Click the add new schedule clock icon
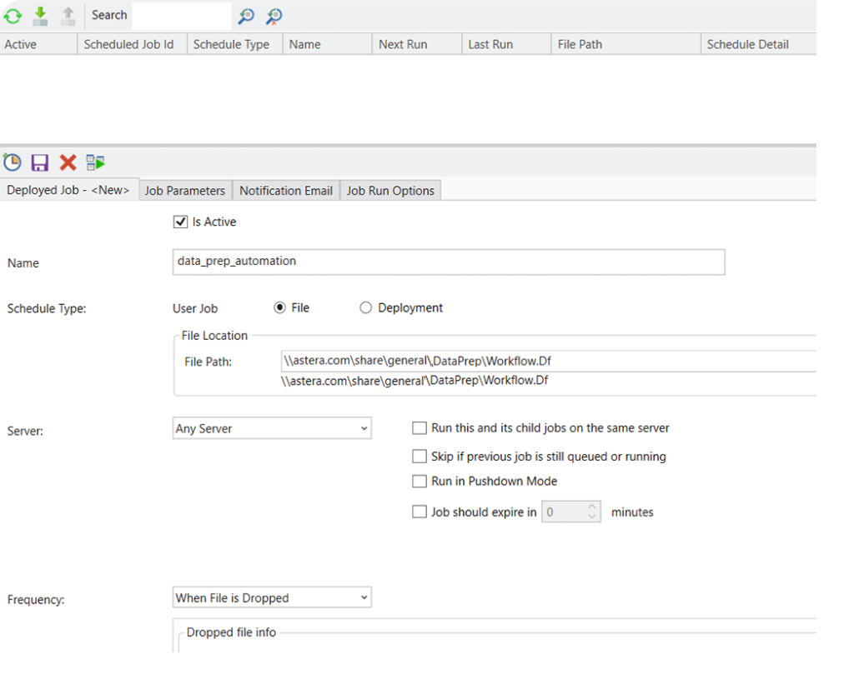 [x=13, y=162]
